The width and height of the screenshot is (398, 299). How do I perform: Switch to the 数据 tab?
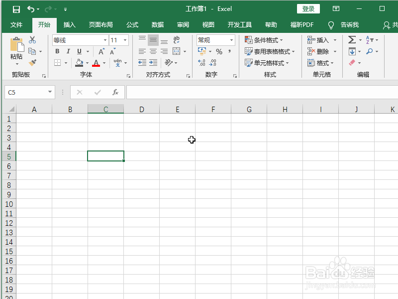tap(158, 24)
